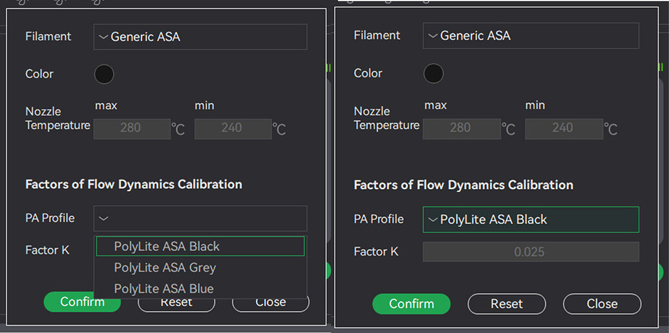Click Close in the left dialog

click(x=270, y=302)
